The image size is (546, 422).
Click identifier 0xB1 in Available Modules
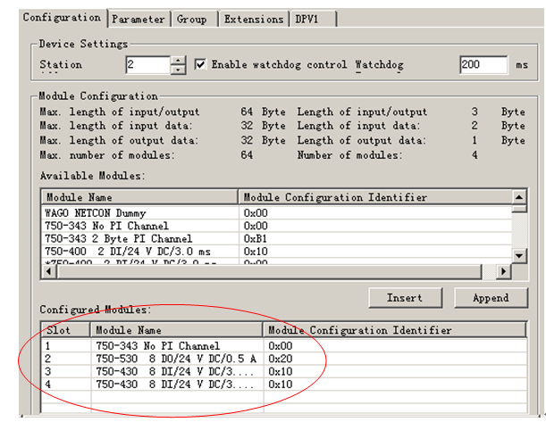click(256, 239)
